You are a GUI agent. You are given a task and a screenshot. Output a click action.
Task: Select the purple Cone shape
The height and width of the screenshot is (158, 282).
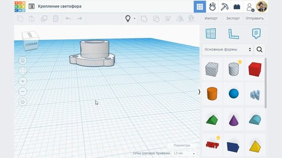(x=234, y=120)
